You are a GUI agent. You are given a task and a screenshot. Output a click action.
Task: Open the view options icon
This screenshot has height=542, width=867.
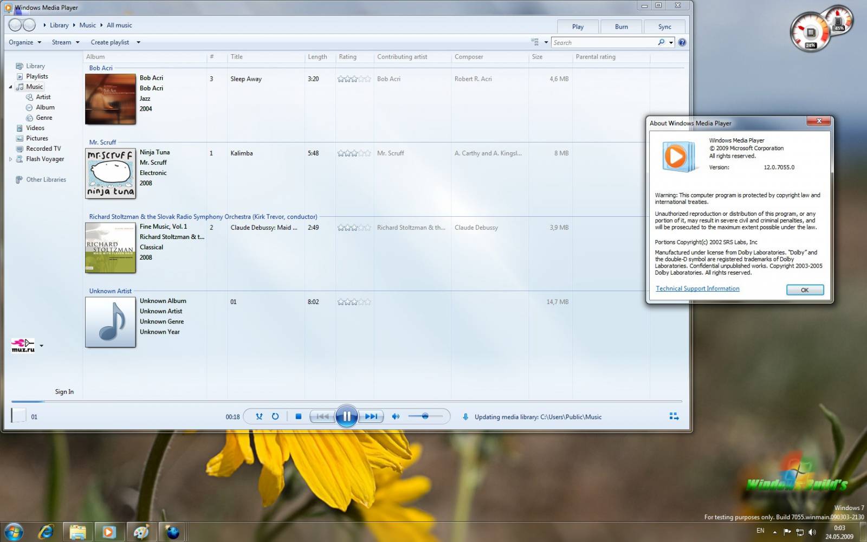[x=535, y=42]
